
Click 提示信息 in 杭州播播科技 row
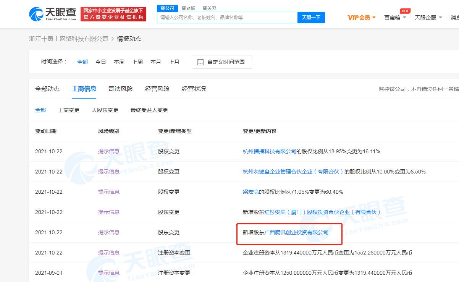click(x=109, y=151)
